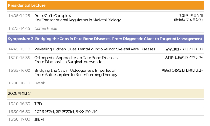
Task: Click the 2026 연구상, 젊은연구자상 시상 row
Action: coord(105,112)
